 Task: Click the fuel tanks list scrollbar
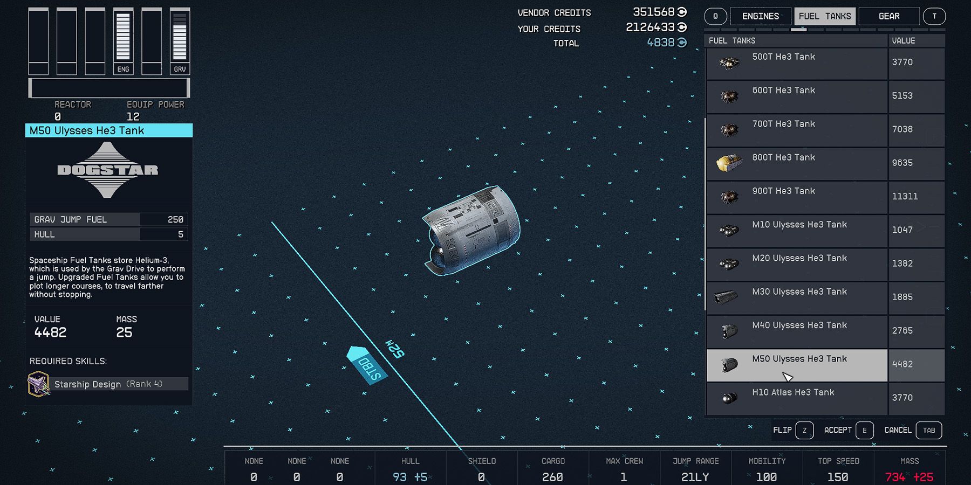click(x=705, y=214)
